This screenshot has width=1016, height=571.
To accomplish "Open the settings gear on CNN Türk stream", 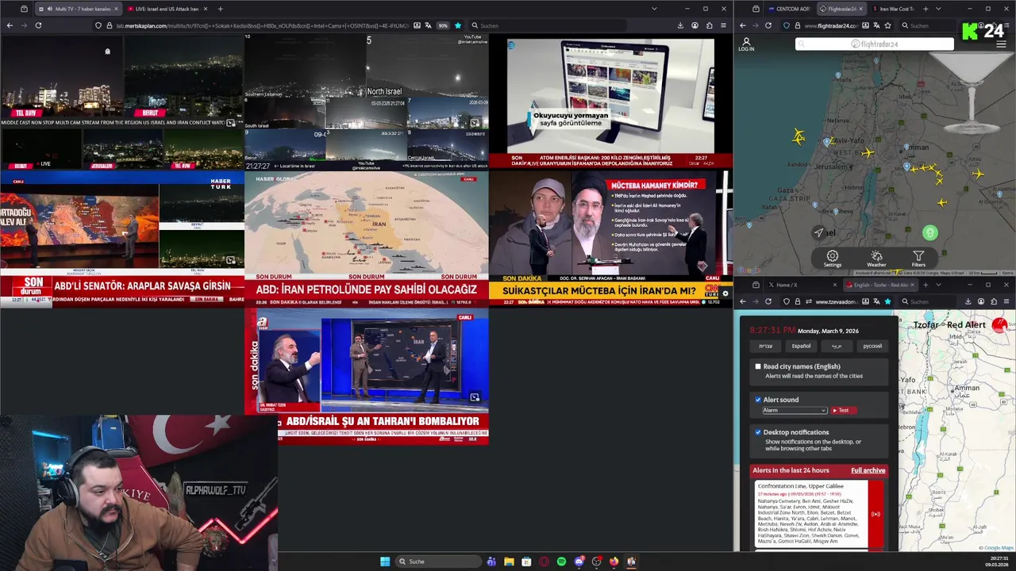I will 725,293.
